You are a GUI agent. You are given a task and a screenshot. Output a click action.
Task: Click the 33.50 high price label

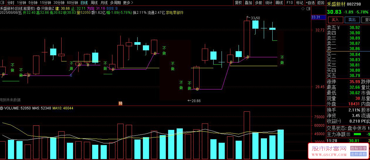pyautogui.click(x=256, y=18)
